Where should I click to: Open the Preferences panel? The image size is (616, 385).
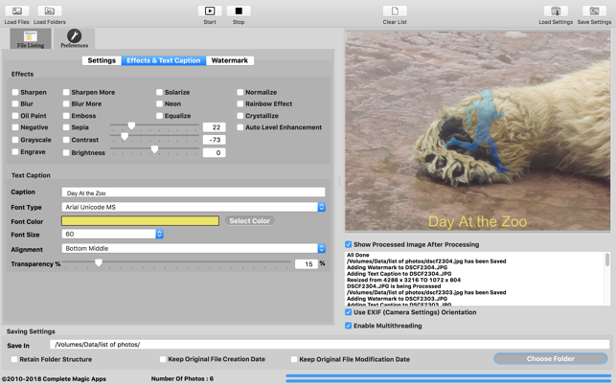tap(75, 39)
